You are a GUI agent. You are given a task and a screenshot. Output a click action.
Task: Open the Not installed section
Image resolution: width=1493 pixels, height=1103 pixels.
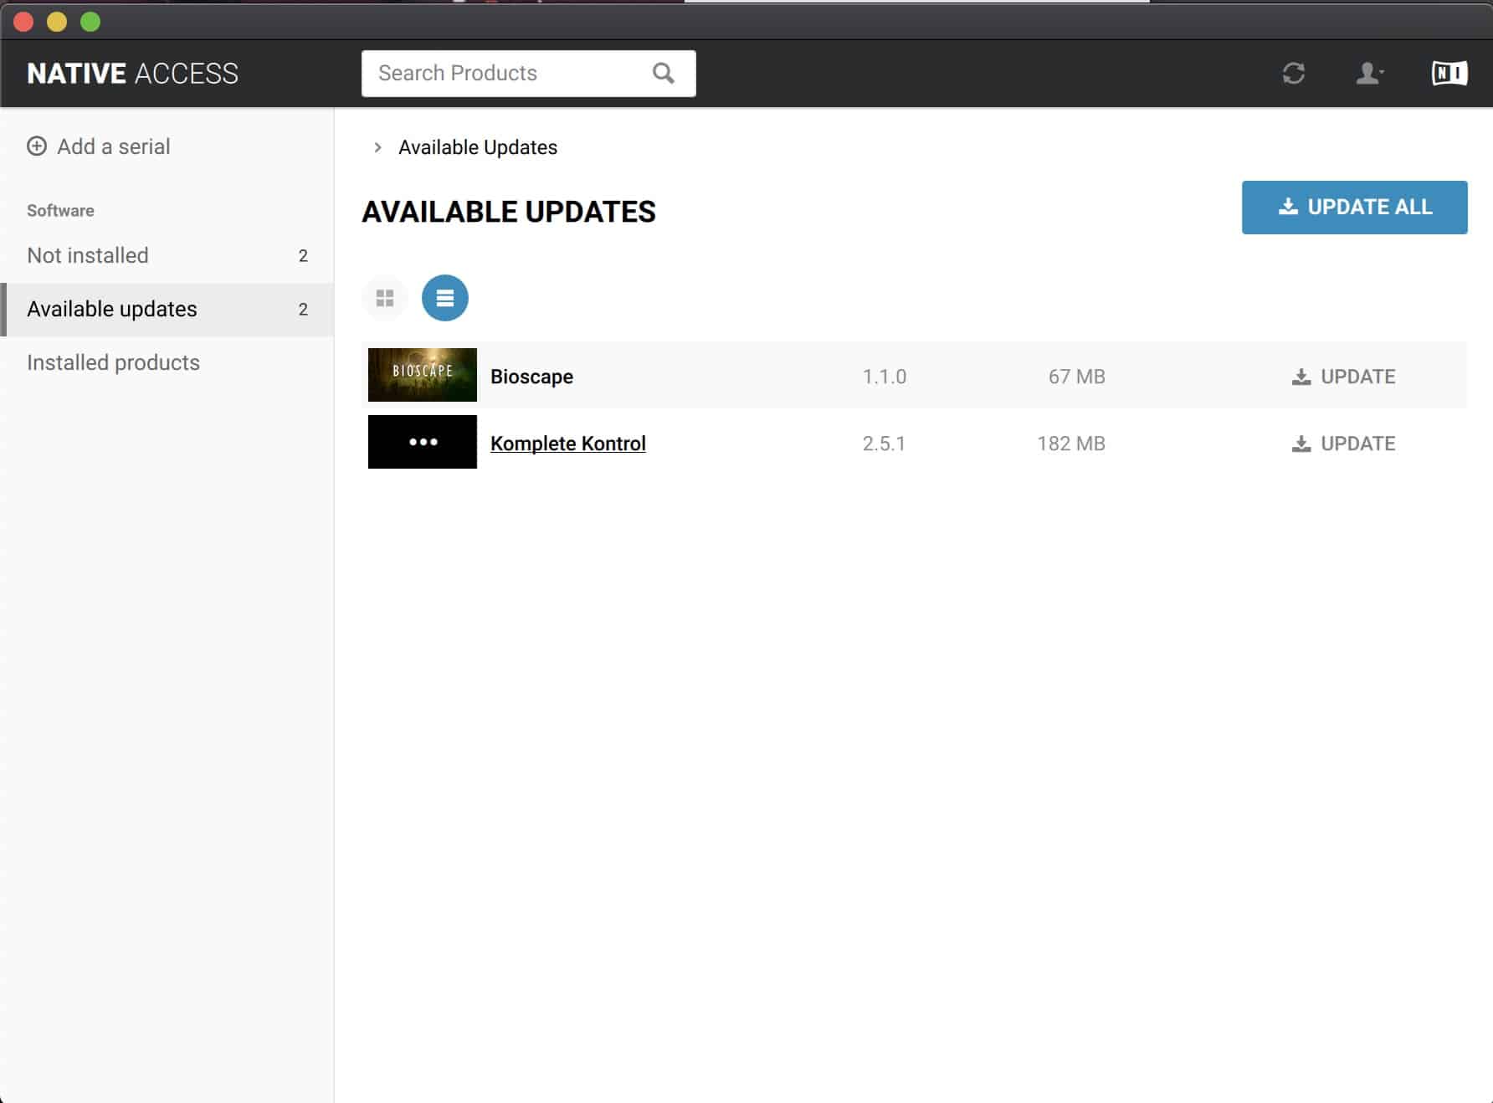click(x=167, y=255)
